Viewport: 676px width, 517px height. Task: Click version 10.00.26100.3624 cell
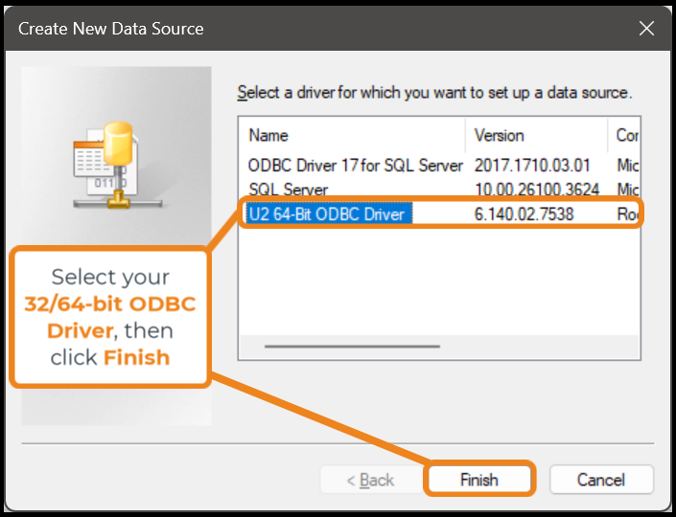[x=537, y=190]
